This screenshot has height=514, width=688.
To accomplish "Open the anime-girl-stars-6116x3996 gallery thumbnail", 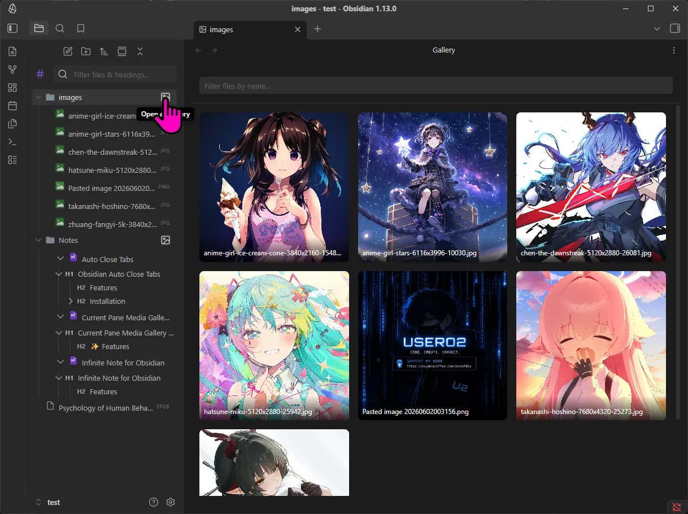I will [x=433, y=187].
